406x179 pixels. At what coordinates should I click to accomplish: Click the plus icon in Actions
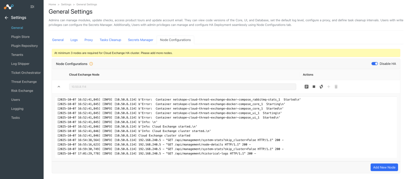[x=329, y=87]
